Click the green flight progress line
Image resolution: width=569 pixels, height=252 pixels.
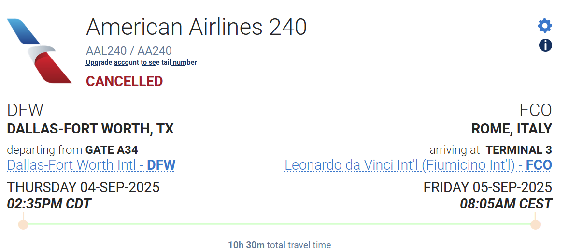pos(279,224)
